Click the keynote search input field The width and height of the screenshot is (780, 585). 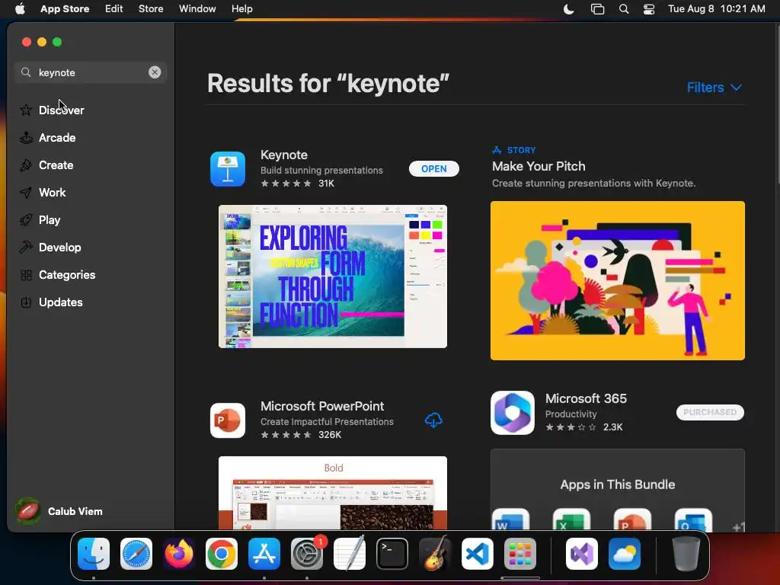[90, 72]
